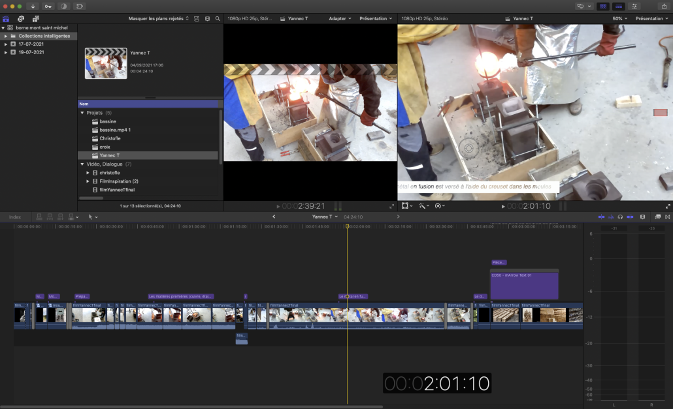Open the Keyword editor key icon
This screenshot has width=673, height=409.
pos(48,7)
